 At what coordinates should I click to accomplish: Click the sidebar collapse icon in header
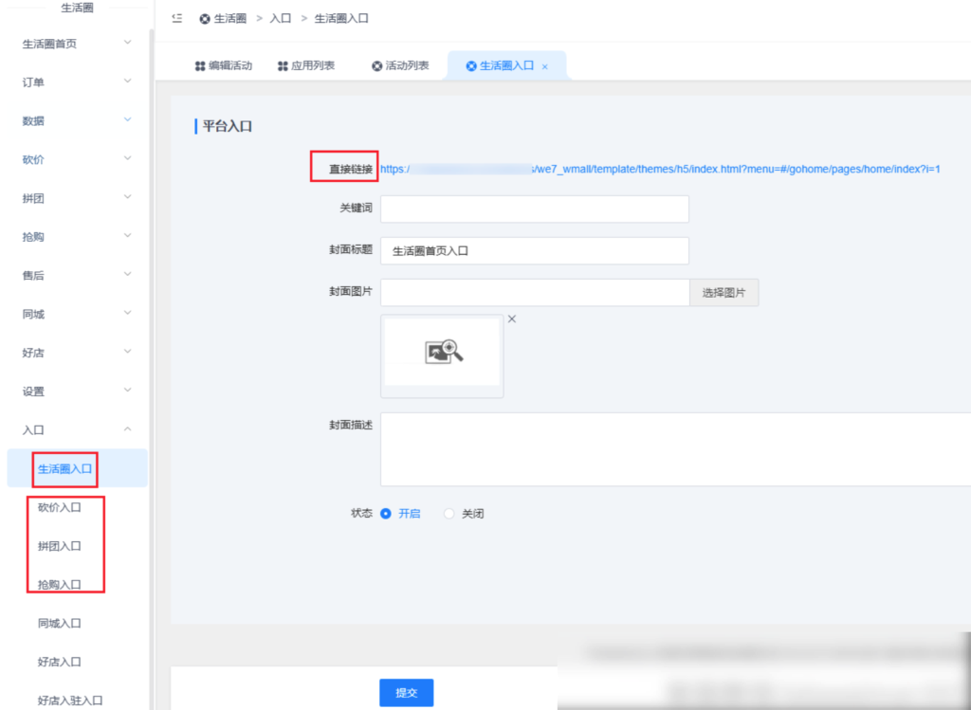pos(177,18)
